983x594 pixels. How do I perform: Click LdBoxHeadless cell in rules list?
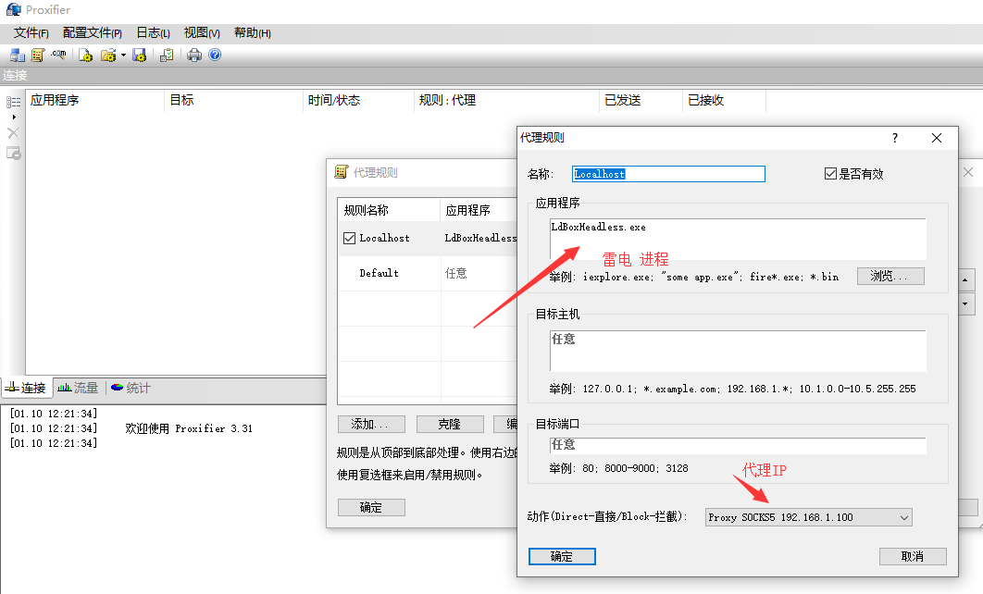[x=480, y=238]
